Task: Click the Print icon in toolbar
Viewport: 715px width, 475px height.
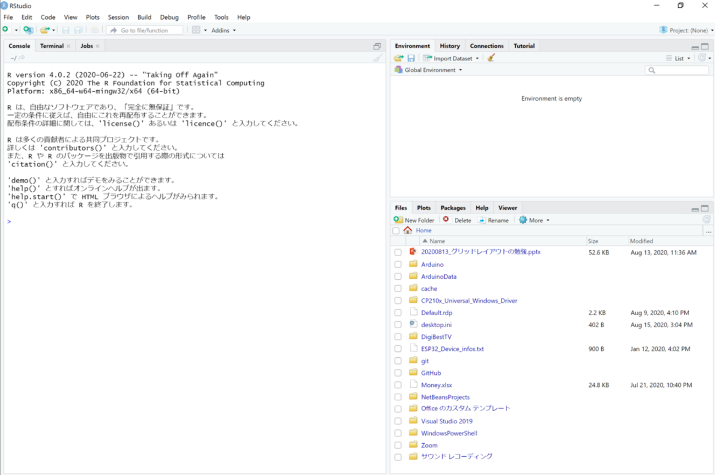Action: 95,30
